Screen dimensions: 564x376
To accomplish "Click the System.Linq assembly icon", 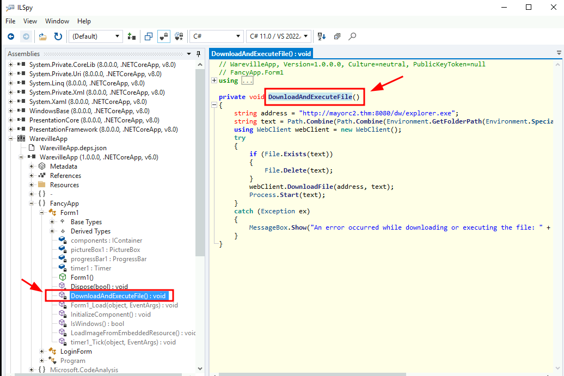I will (x=21, y=83).
